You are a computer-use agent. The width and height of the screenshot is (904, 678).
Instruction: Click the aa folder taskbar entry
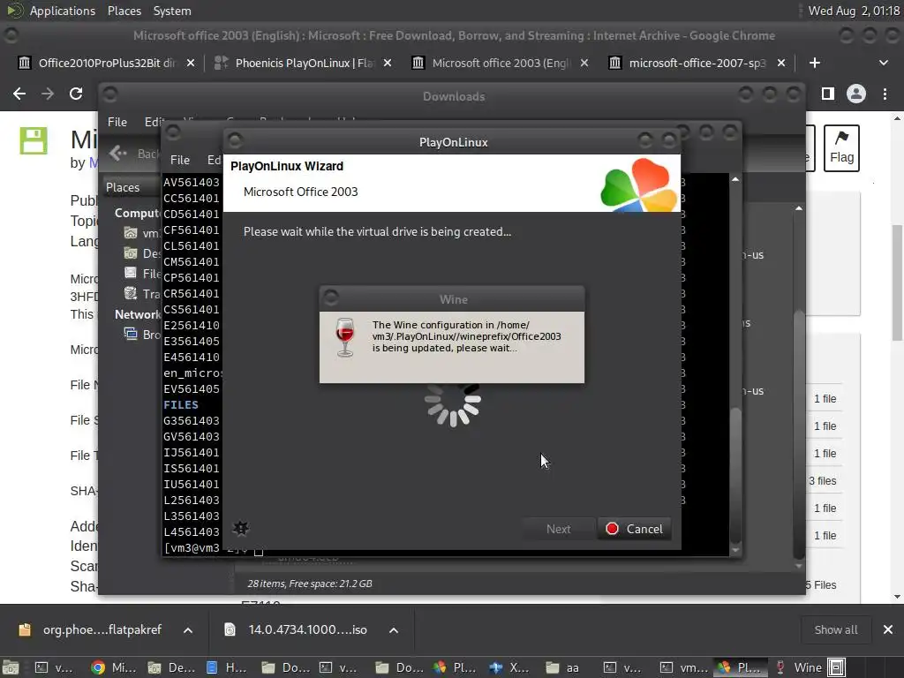[x=562, y=667]
